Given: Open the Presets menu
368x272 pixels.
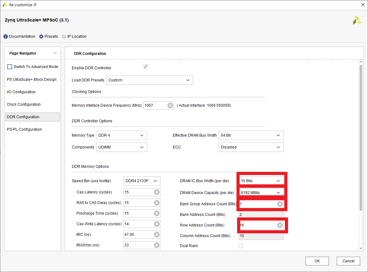Looking at the screenshot, I should click(51, 36).
